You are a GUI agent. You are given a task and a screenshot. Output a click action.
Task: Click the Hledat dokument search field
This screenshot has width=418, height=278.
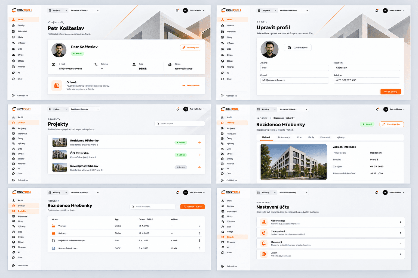pyautogui.click(x=153, y=207)
